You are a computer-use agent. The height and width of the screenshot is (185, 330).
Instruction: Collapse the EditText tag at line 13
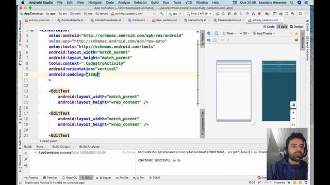point(38,91)
